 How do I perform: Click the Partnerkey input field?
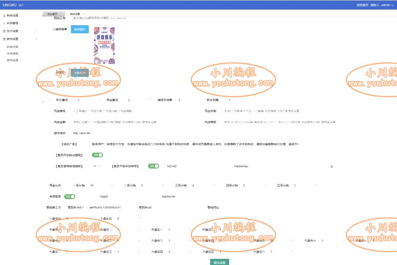[x=276, y=166]
